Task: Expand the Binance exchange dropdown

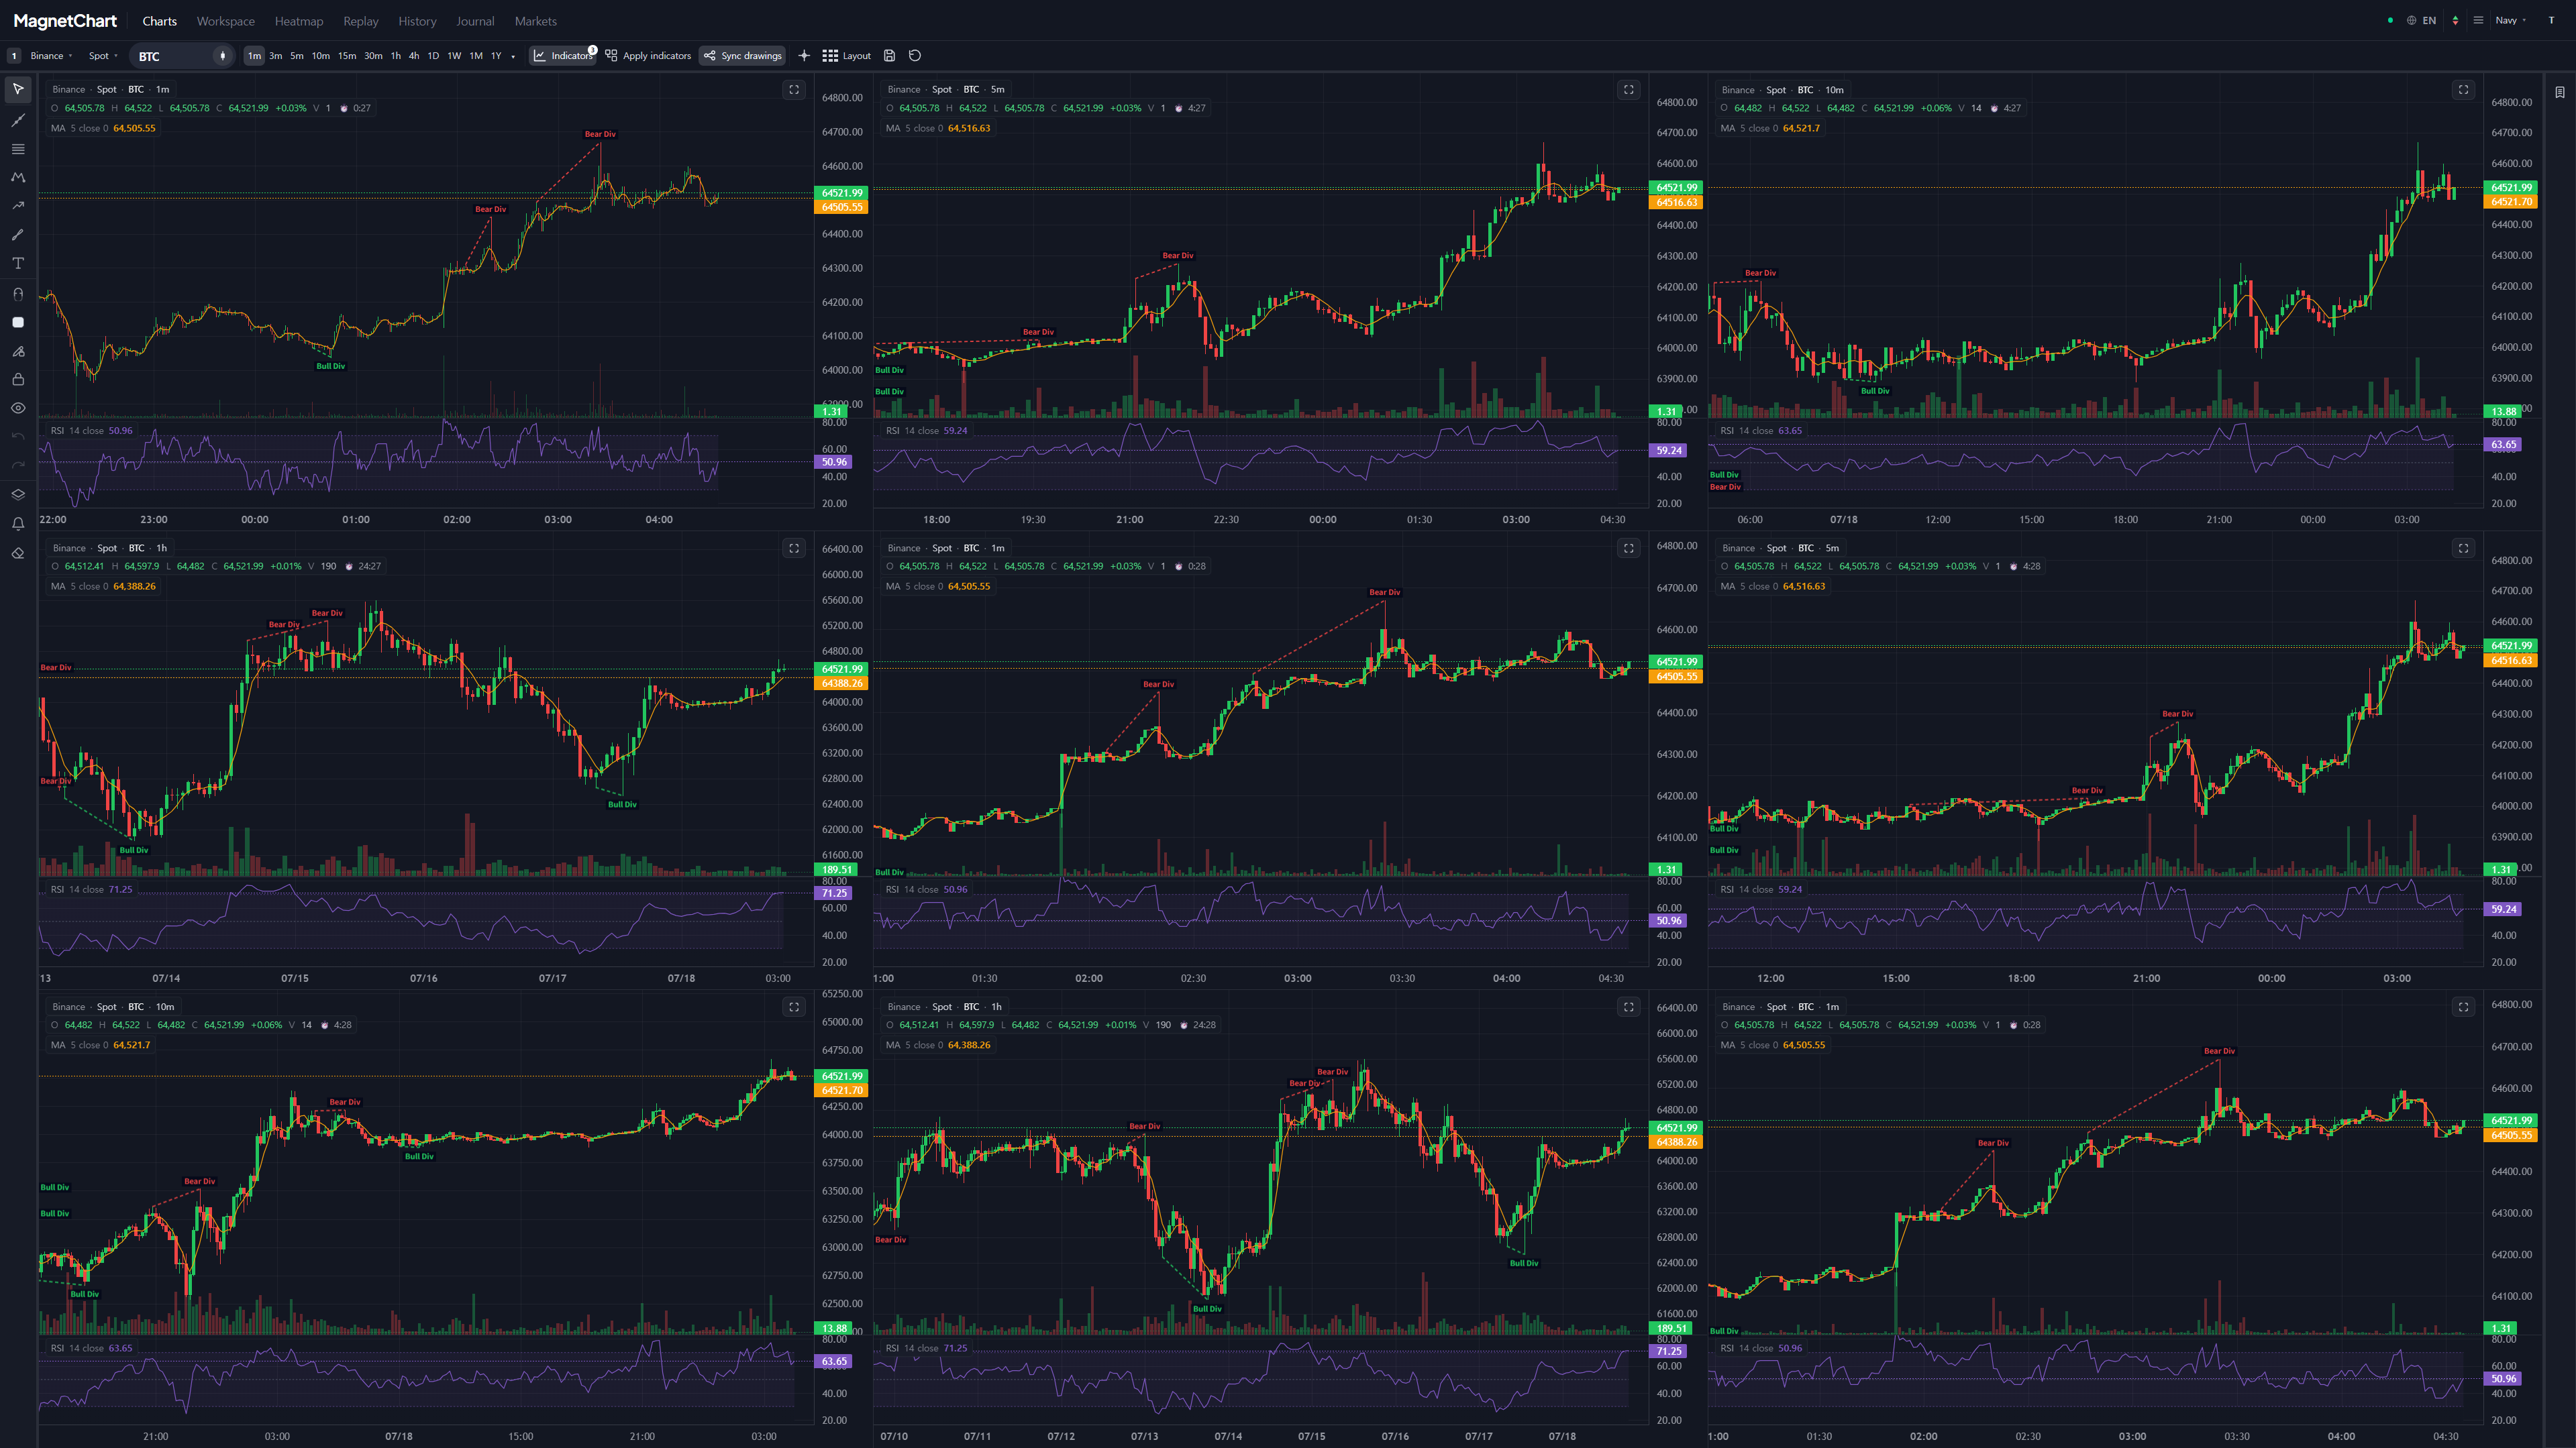Action: point(51,56)
